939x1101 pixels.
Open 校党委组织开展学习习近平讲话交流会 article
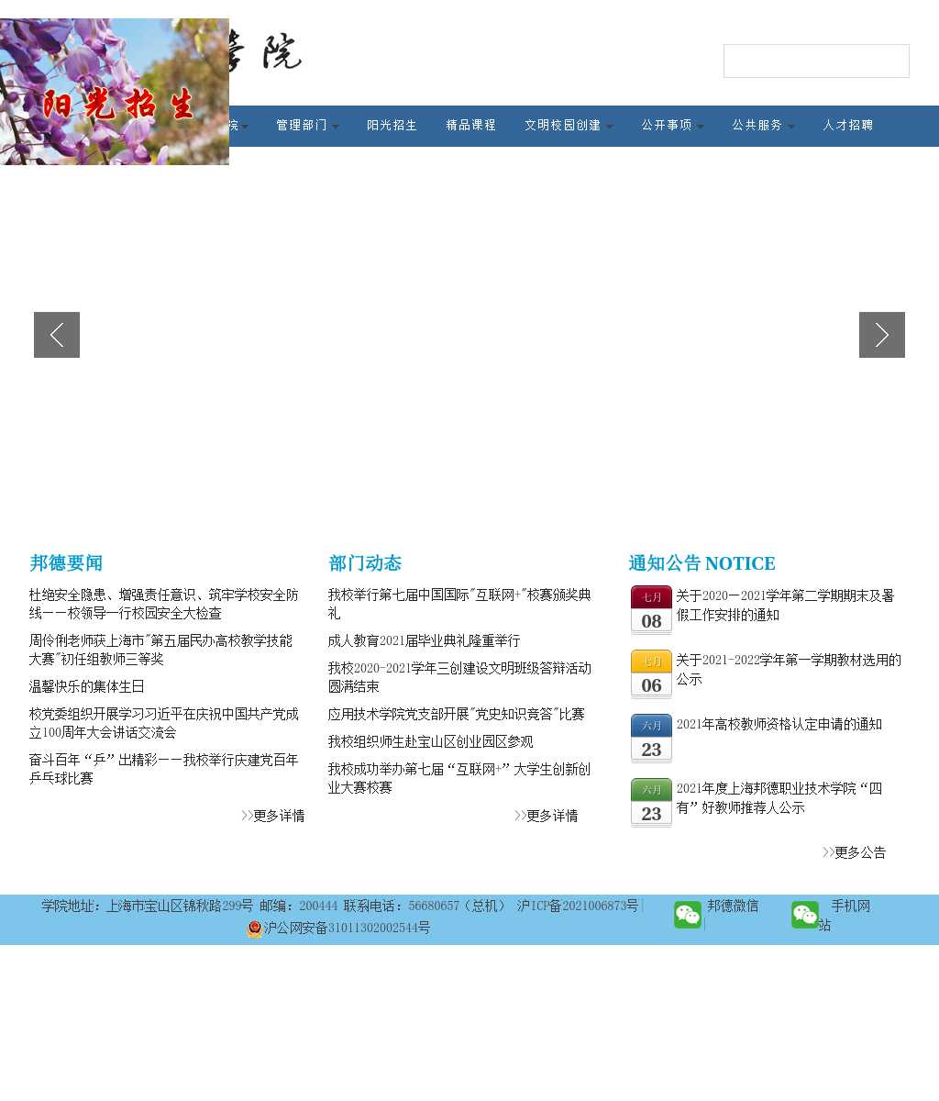pos(164,724)
